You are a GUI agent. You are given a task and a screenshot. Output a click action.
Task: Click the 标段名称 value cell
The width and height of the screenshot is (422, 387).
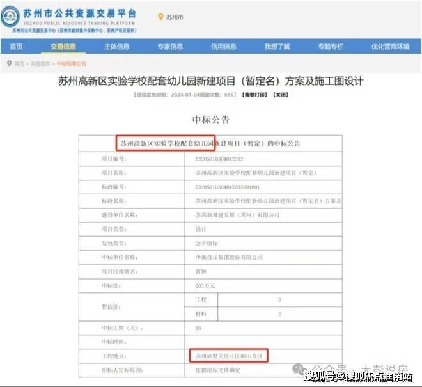[263, 201]
